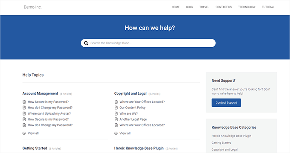The image size is (290, 153).
Task: Open the TRAVEL navigation item
Action: 204,7
